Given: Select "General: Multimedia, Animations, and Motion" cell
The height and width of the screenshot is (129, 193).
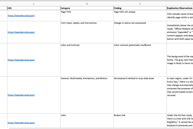Looking at the screenshot, I should tap(87, 95).
